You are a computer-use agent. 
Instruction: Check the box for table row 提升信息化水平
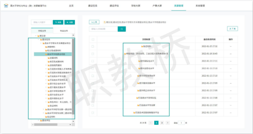pyautogui.click(x=93, y=68)
